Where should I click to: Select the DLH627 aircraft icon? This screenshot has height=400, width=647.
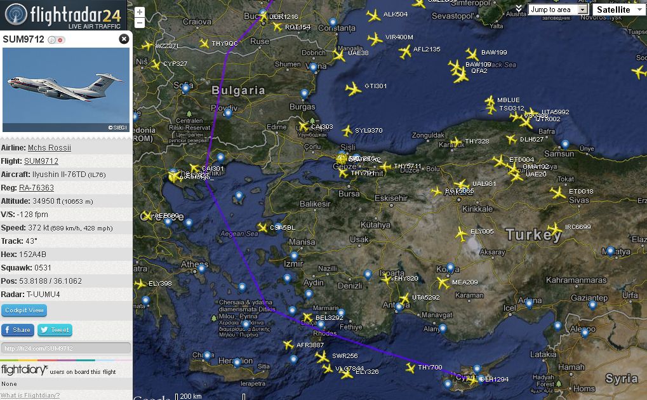tap(511, 140)
